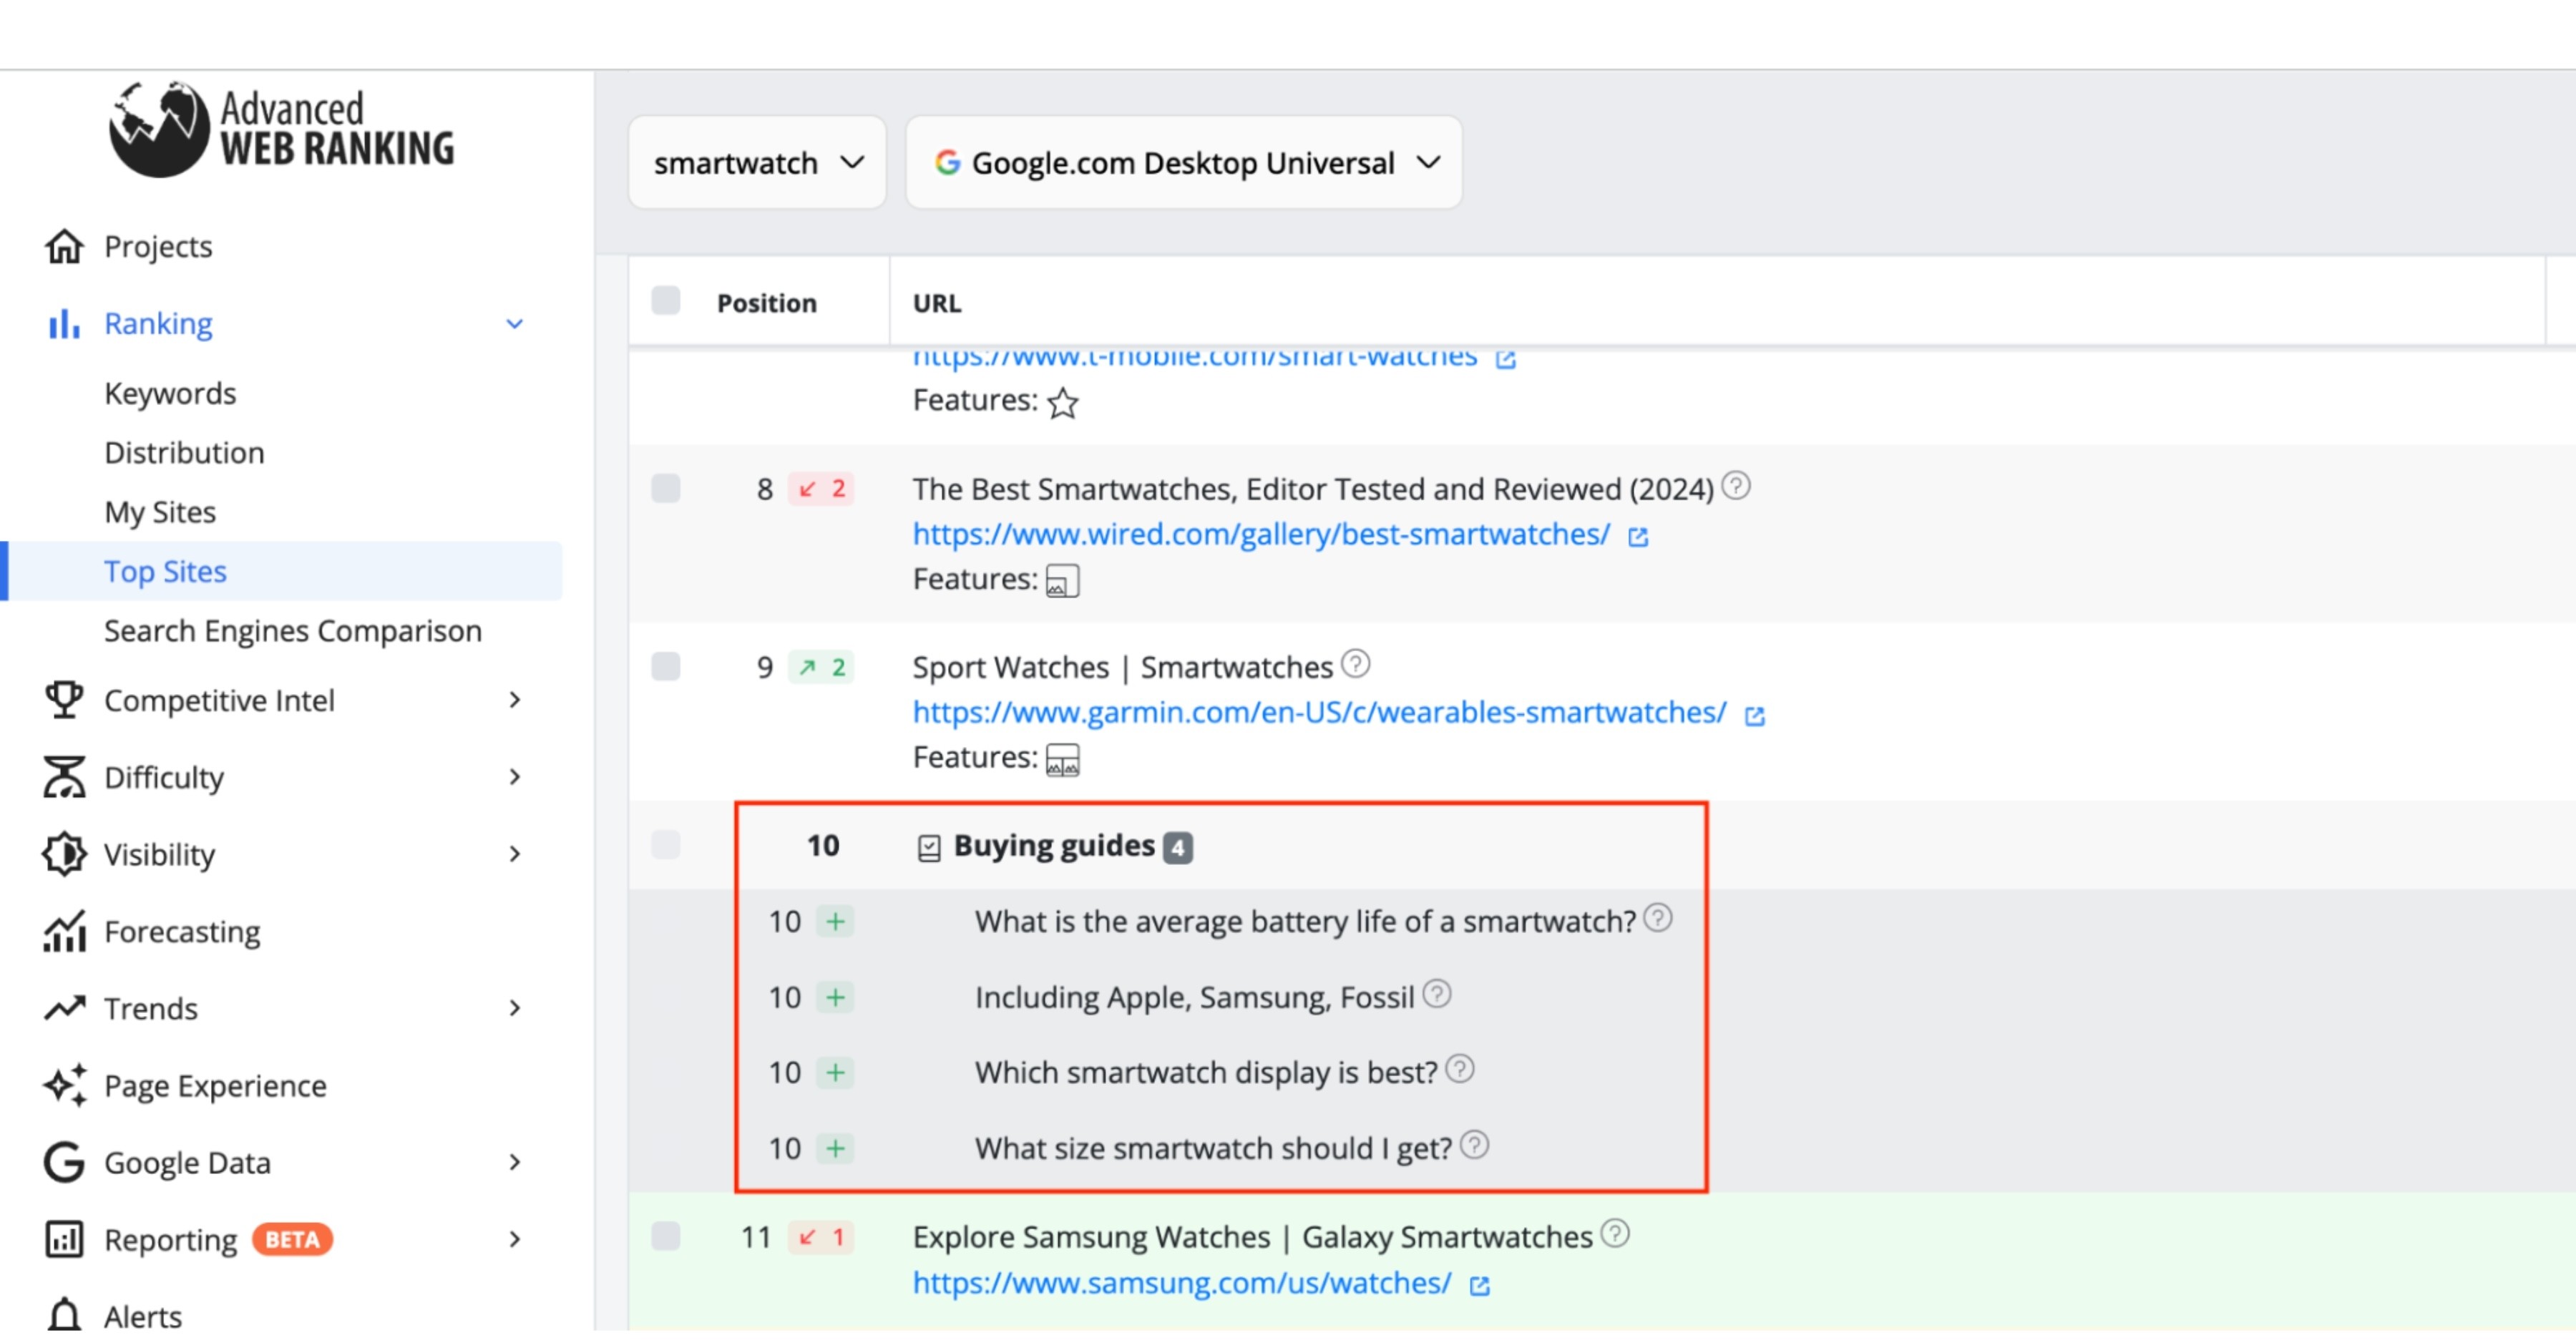The image size is (2576, 1343).
Task: Select the checkbox next to Buying guides group
Action: (x=666, y=845)
